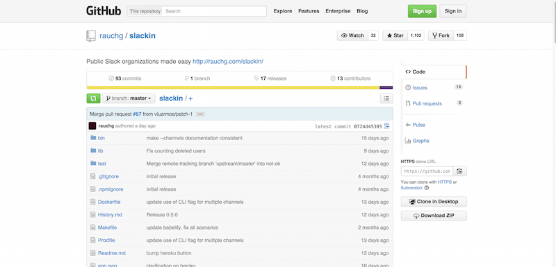Click the Star button

(x=395, y=35)
